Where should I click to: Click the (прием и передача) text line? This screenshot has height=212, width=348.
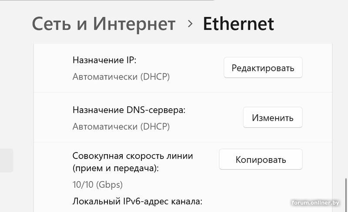tap(115, 167)
